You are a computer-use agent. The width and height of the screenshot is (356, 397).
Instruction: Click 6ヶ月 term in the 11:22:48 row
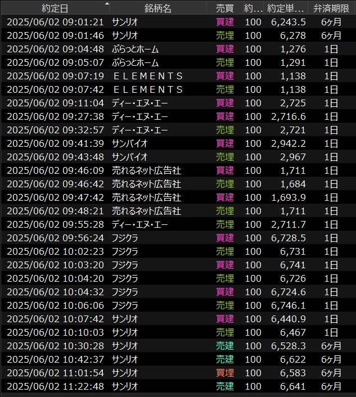[331, 386]
